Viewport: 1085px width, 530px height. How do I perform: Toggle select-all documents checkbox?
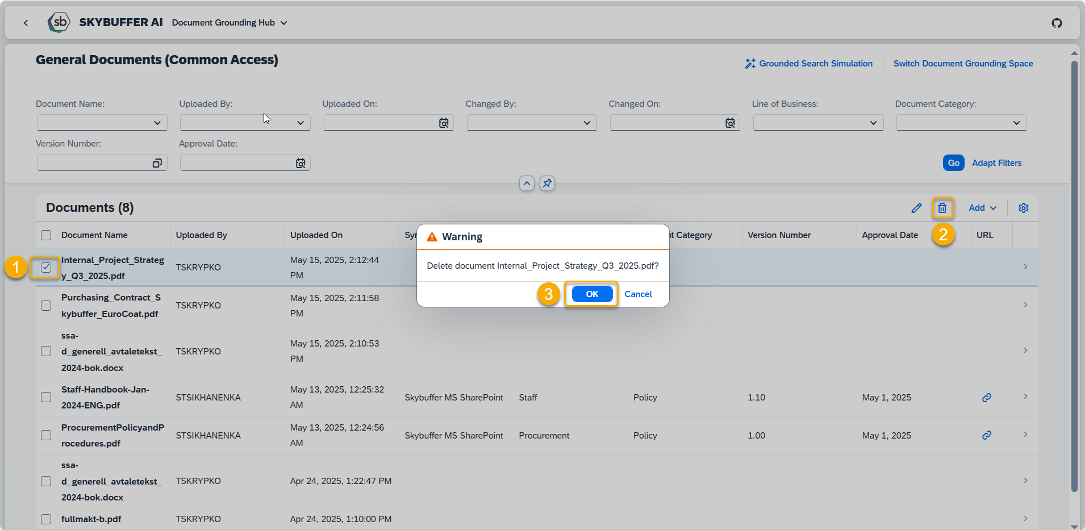[x=46, y=235]
